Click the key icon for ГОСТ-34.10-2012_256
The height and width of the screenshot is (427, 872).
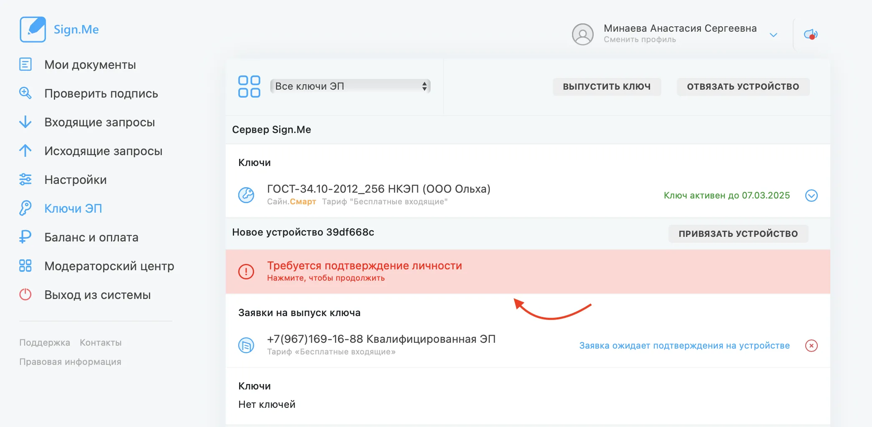click(246, 195)
